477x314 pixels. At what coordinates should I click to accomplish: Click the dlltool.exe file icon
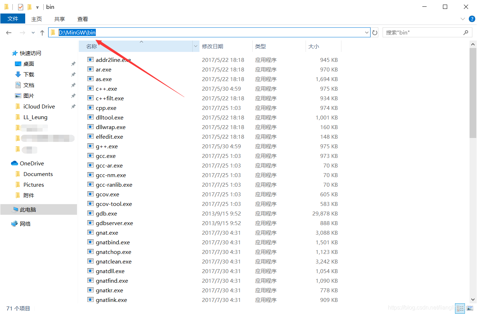(90, 117)
